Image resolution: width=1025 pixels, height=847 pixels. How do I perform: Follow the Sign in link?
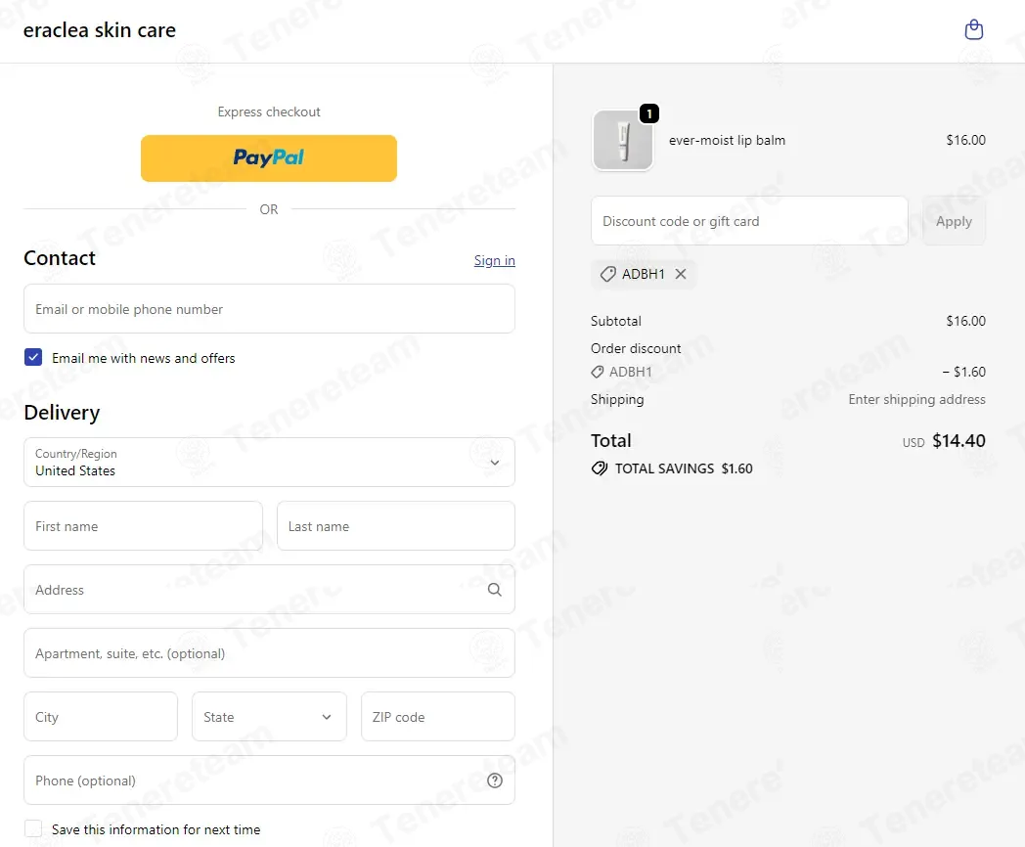click(494, 261)
